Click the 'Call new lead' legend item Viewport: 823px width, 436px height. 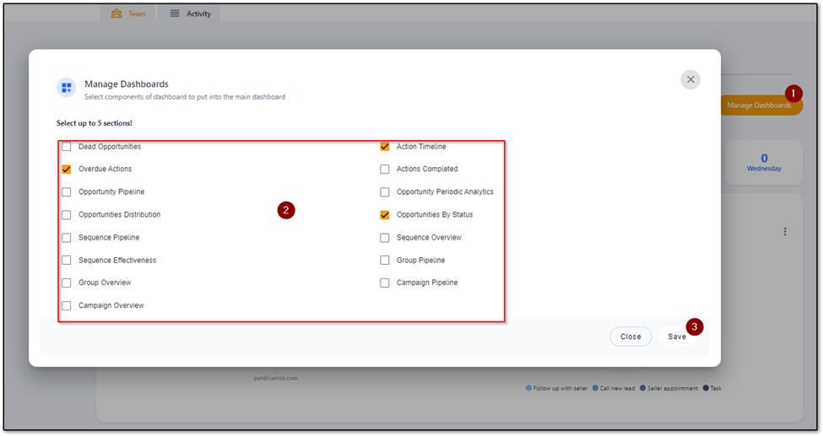point(614,388)
